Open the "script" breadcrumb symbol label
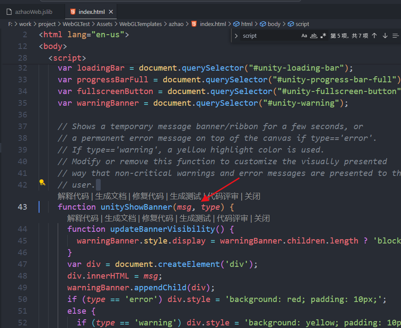The width and height of the screenshot is (401, 328). pos(302,24)
